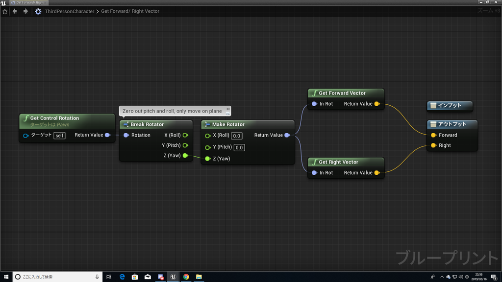Open Mail app from taskbar

[x=148, y=277]
